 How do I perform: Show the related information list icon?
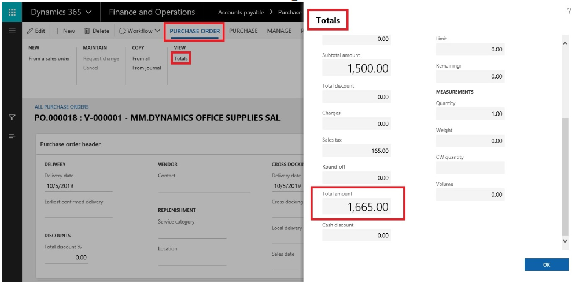click(12, 136)
